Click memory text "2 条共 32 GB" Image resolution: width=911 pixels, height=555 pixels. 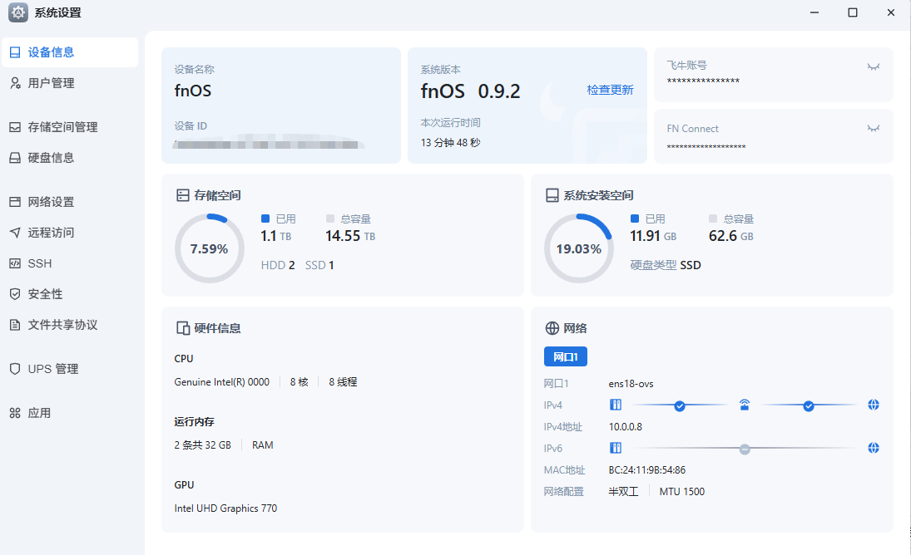click(x=203, y=445)
